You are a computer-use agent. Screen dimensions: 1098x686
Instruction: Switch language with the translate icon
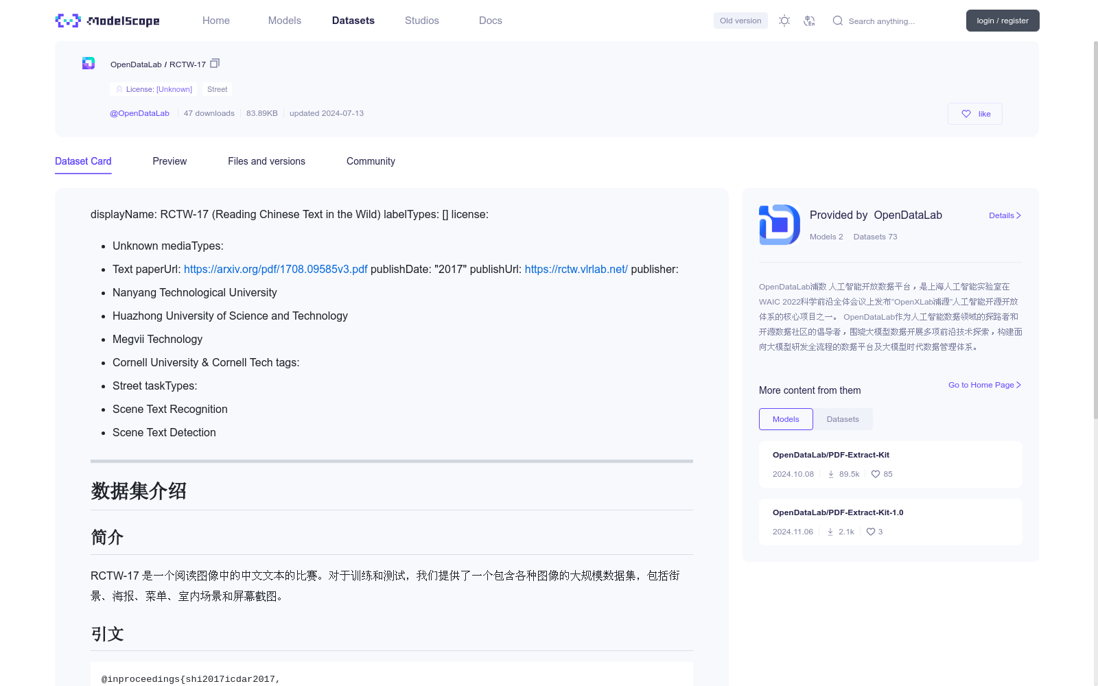(x=810, y=21)
